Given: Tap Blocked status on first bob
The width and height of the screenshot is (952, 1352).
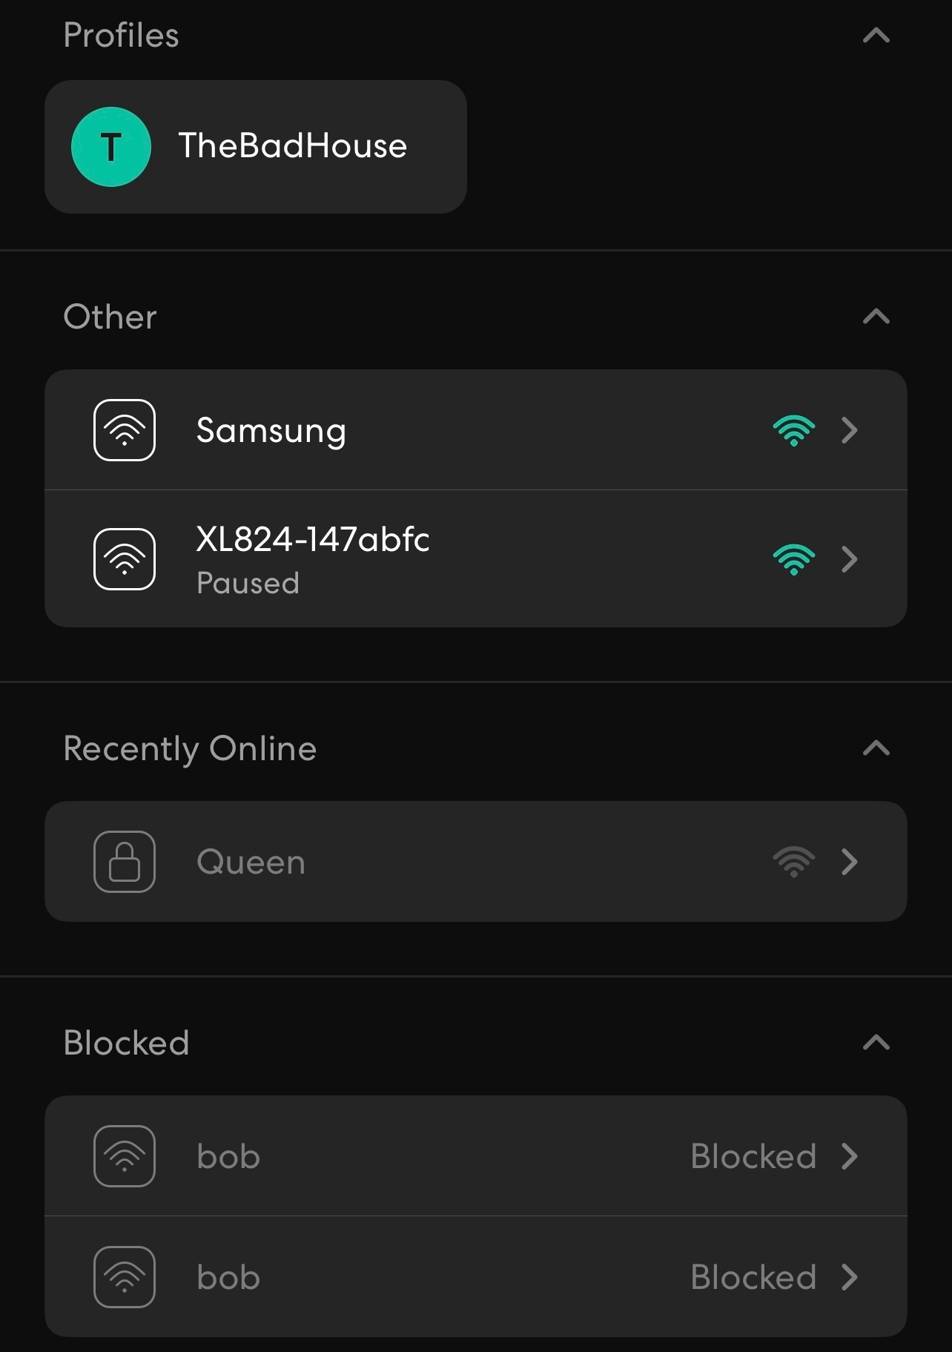Looking at the screenshot, I should tap(753, 1156).
